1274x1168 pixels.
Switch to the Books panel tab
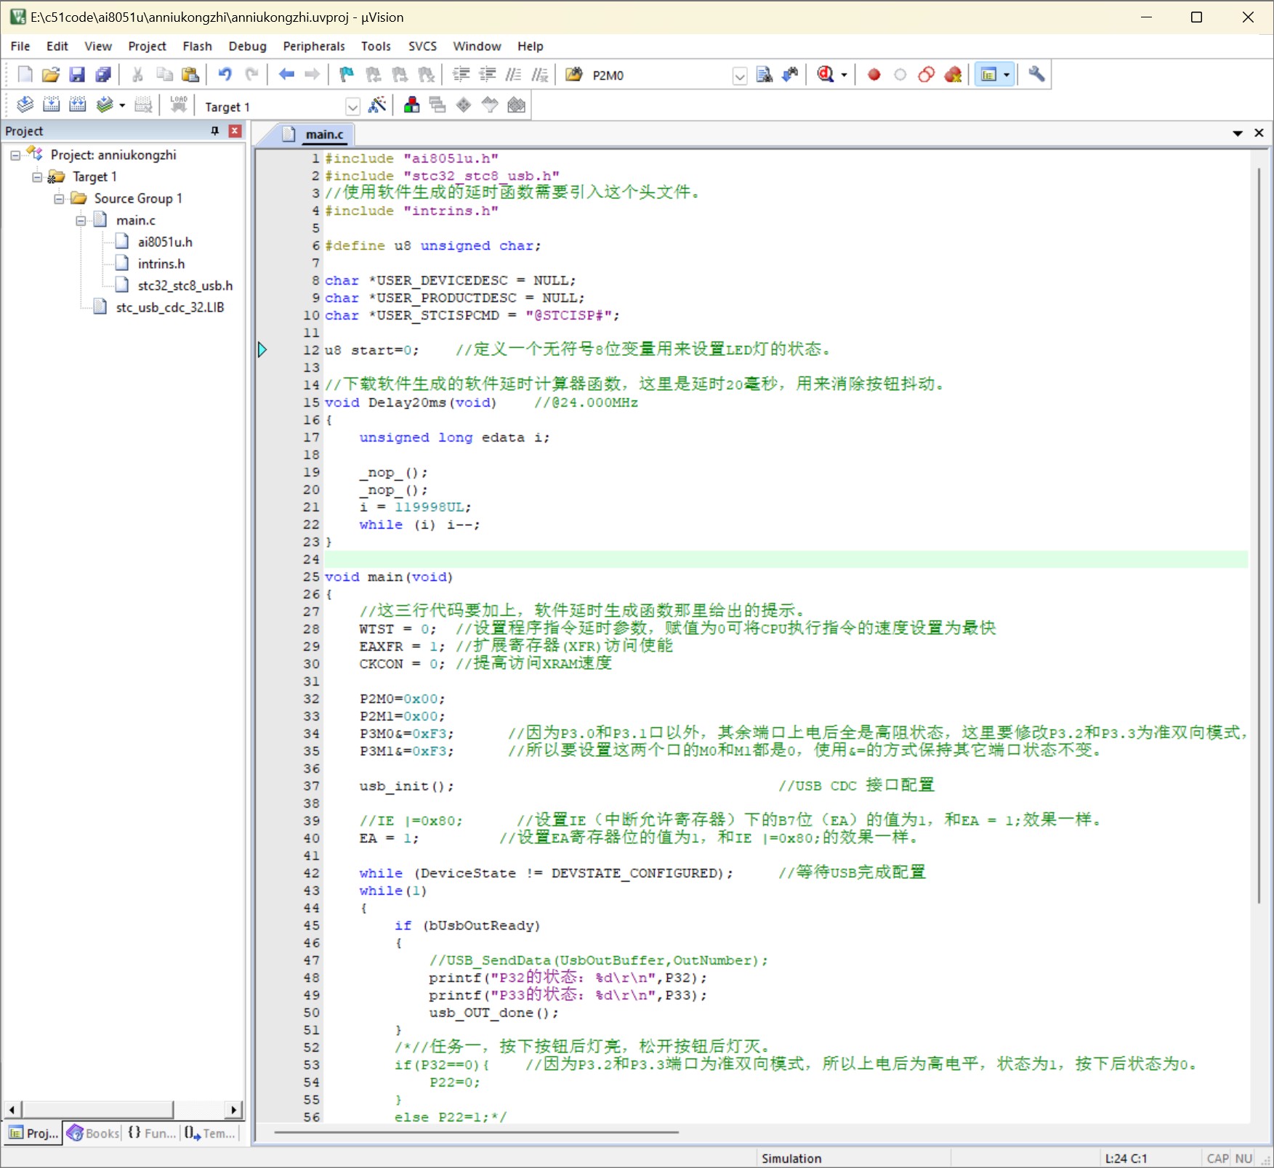tap(93, 1133)
